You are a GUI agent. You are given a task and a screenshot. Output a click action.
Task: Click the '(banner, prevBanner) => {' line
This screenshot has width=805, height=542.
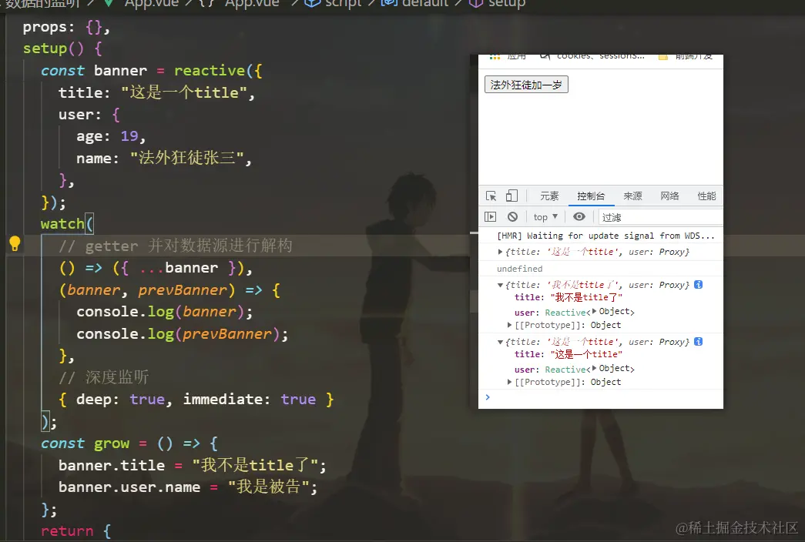click(169, 290)
